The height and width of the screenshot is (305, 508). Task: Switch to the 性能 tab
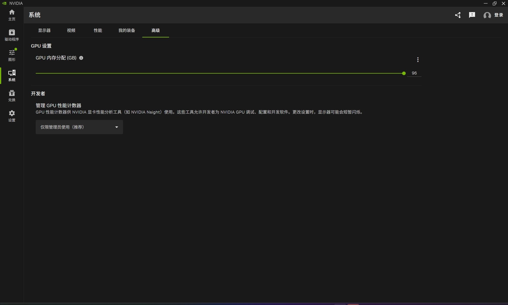98,30
